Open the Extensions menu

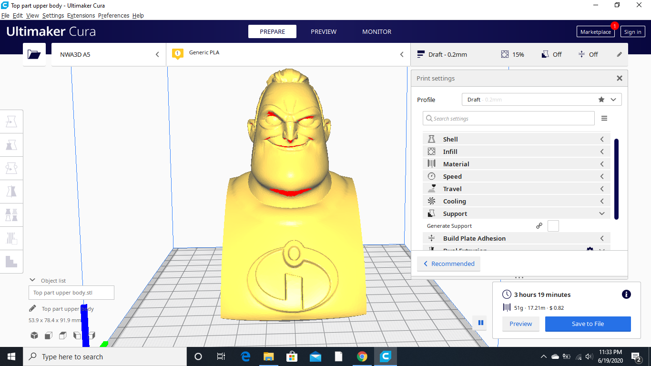[81, 15]
